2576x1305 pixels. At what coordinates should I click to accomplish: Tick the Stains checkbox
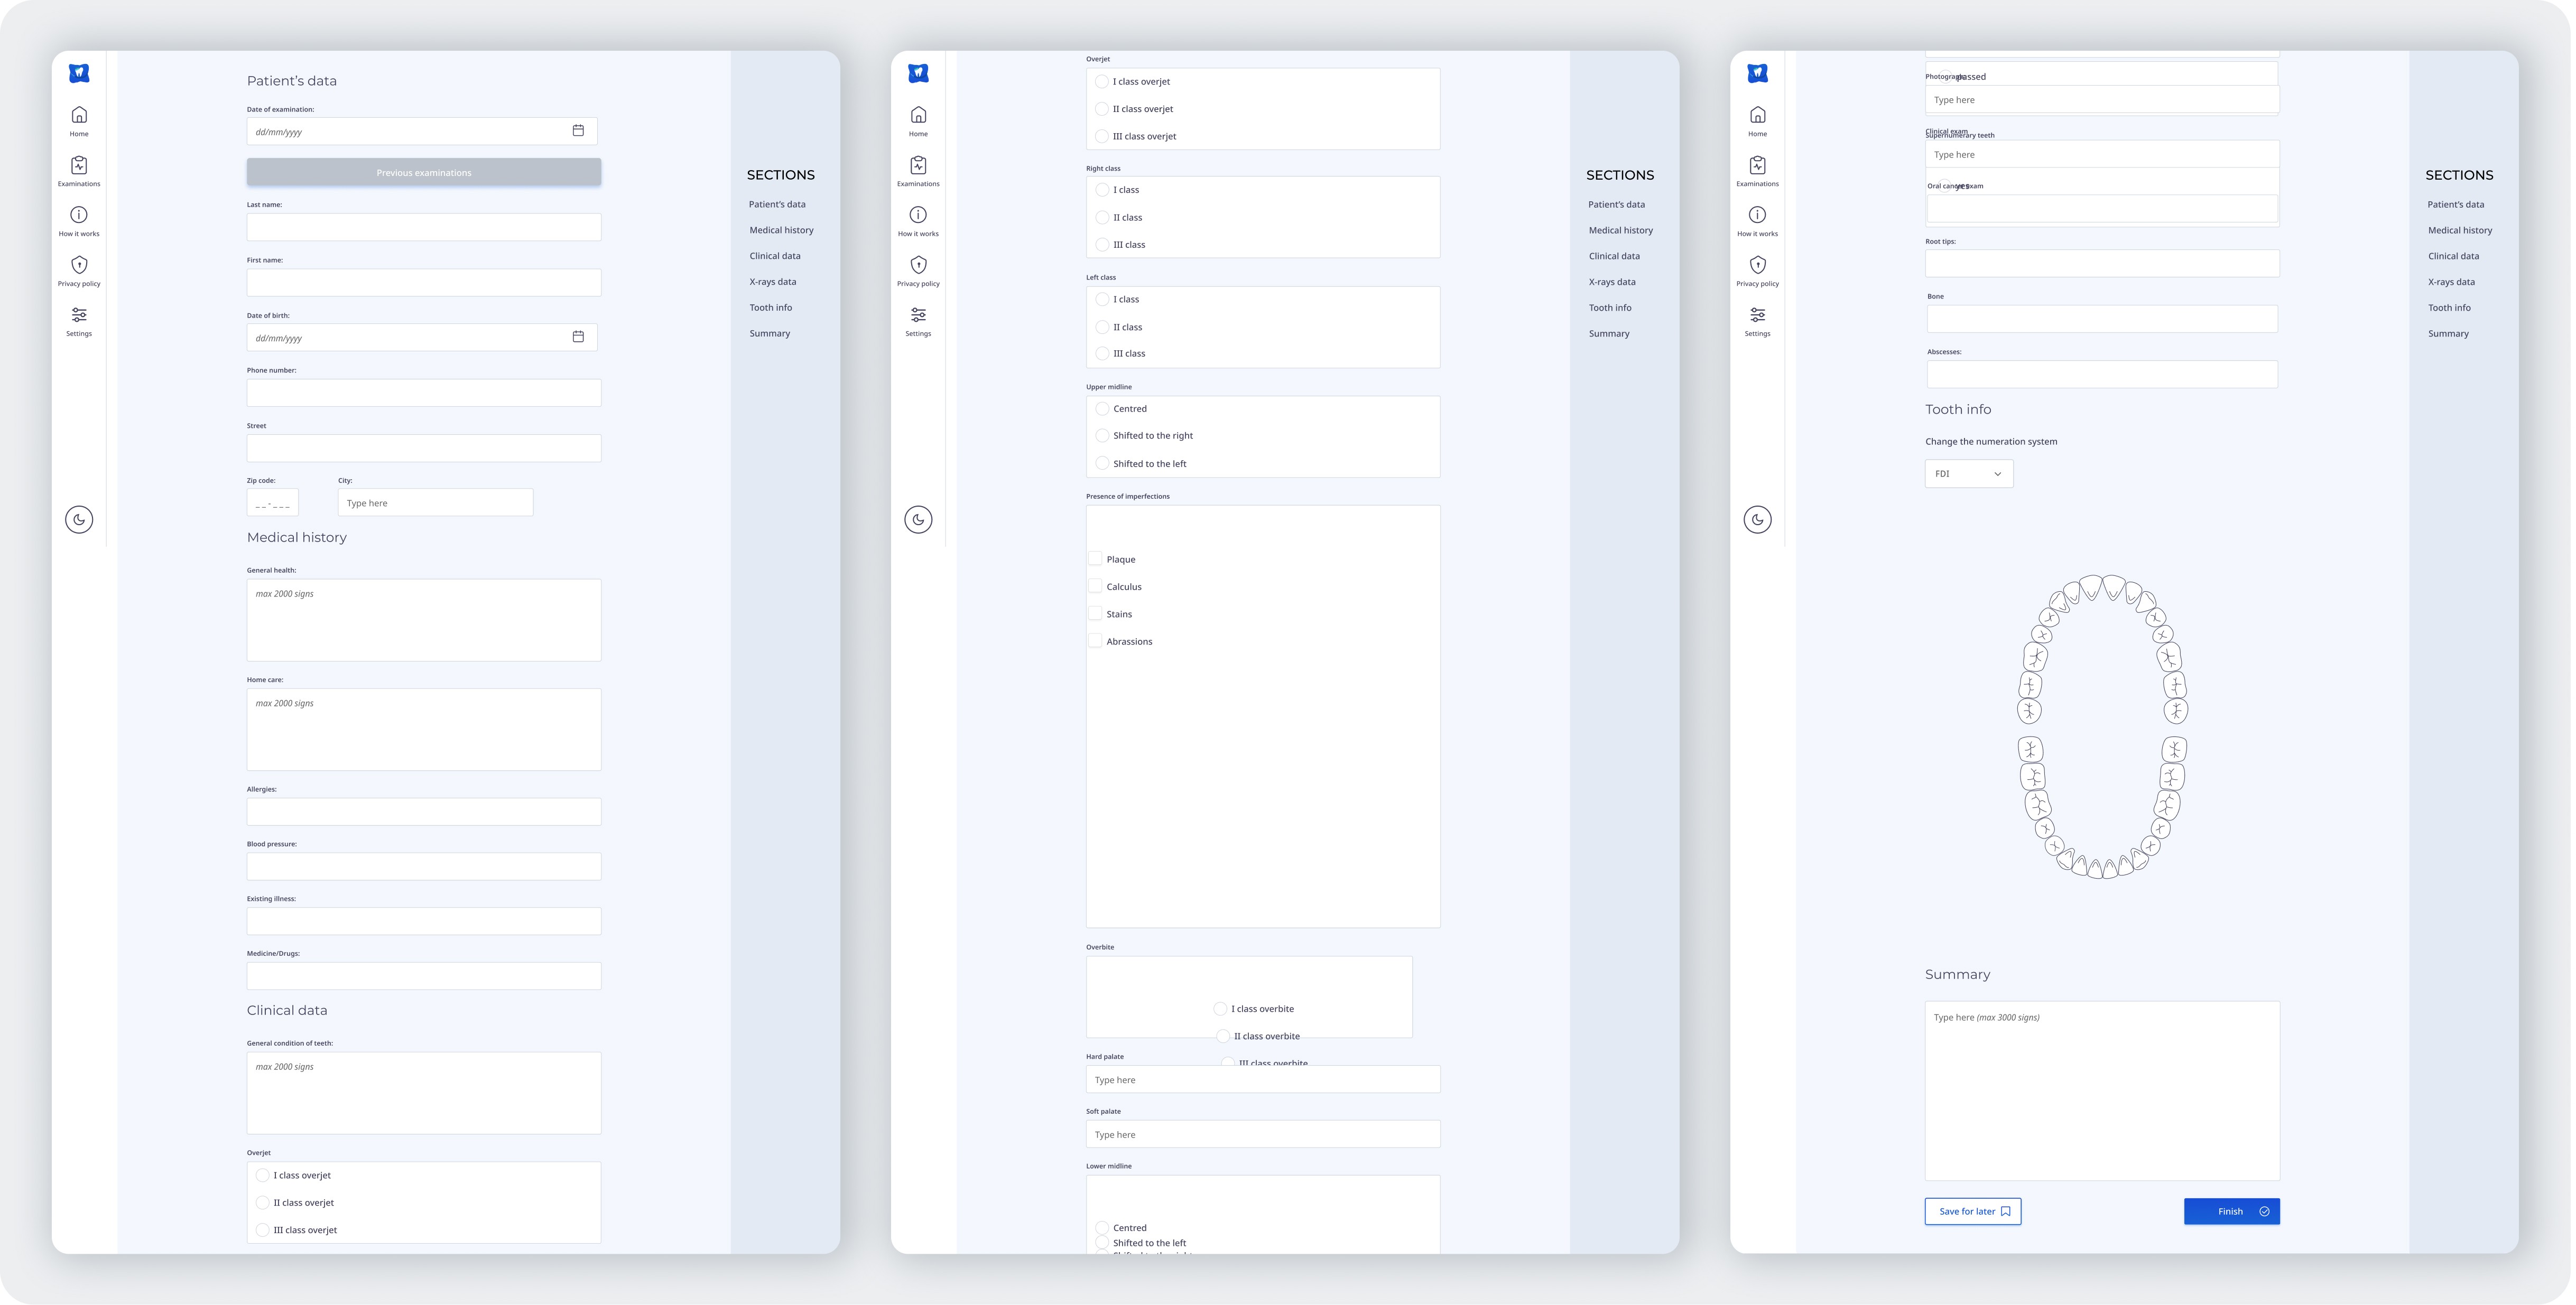coord(1095,614)
